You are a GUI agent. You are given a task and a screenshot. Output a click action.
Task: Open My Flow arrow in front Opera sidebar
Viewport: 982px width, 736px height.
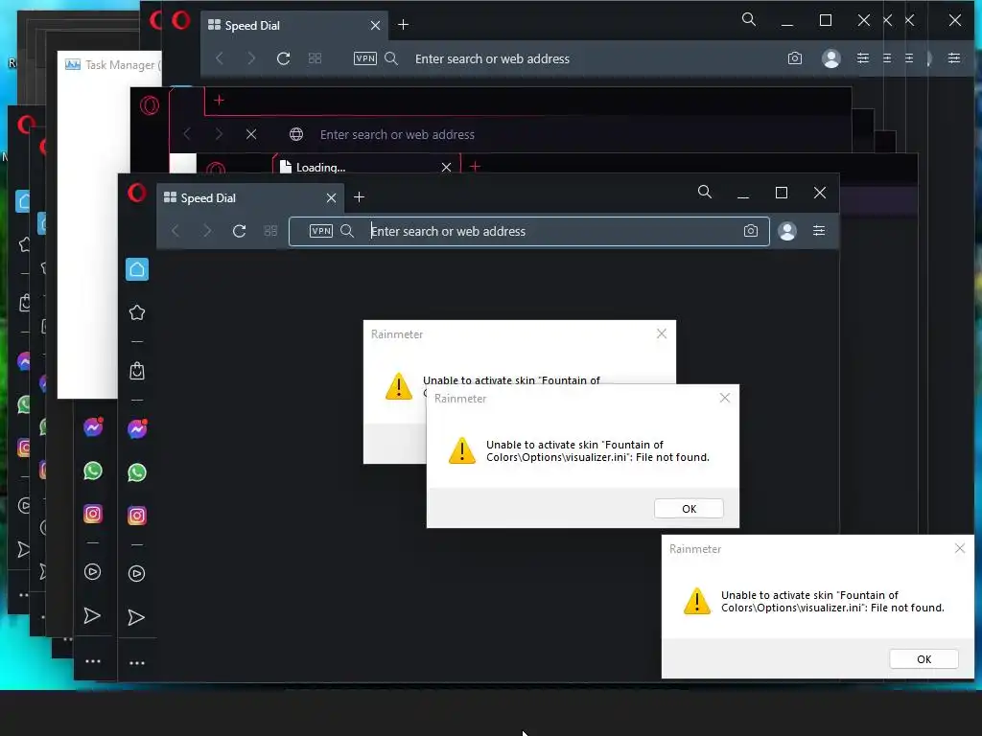[x=136, y=617]
